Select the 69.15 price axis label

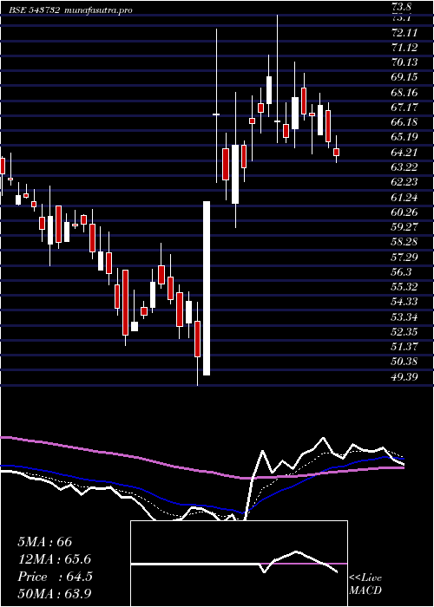click(x=404, y=77)
